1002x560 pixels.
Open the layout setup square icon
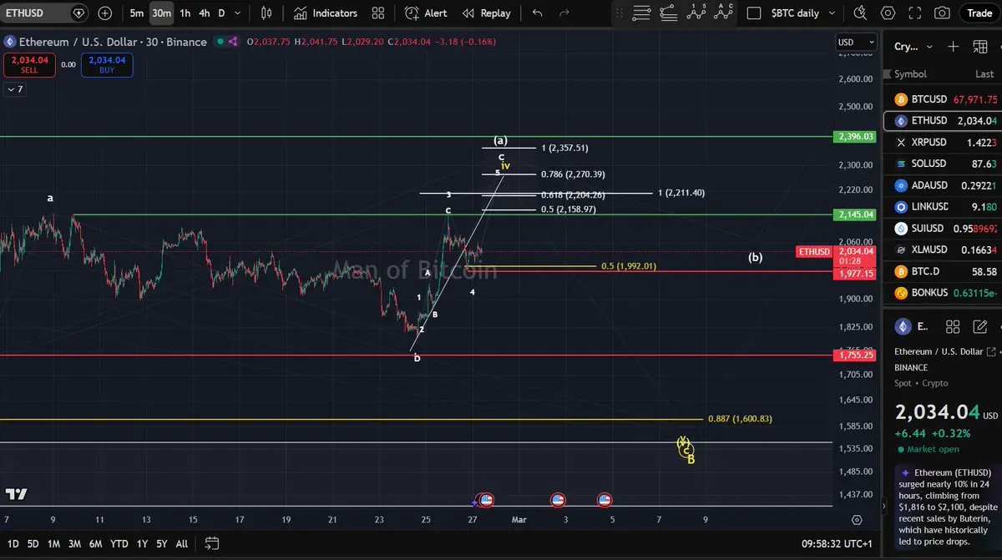pos(754,13)
